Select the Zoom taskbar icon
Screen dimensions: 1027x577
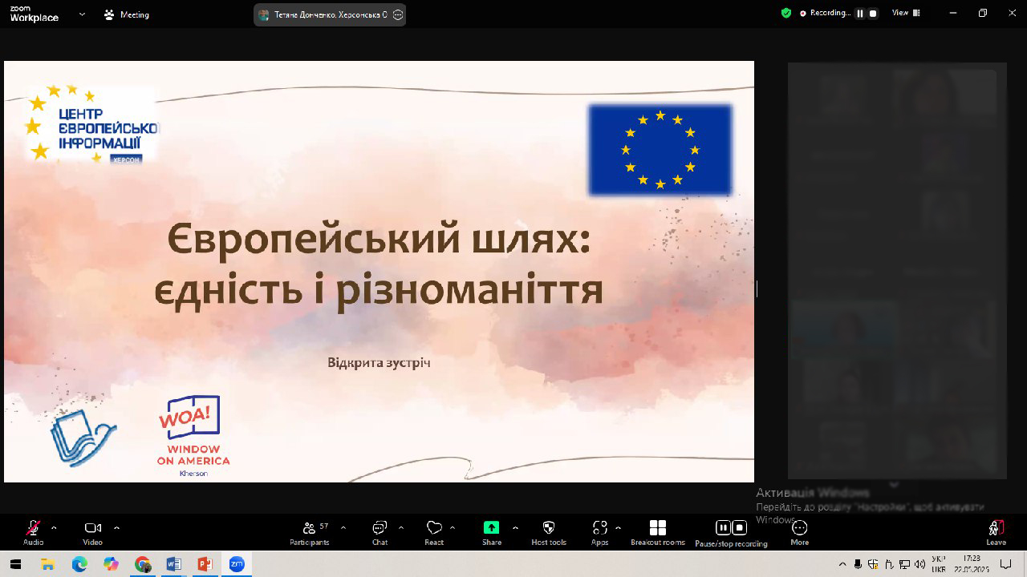[x=237, y=564]
